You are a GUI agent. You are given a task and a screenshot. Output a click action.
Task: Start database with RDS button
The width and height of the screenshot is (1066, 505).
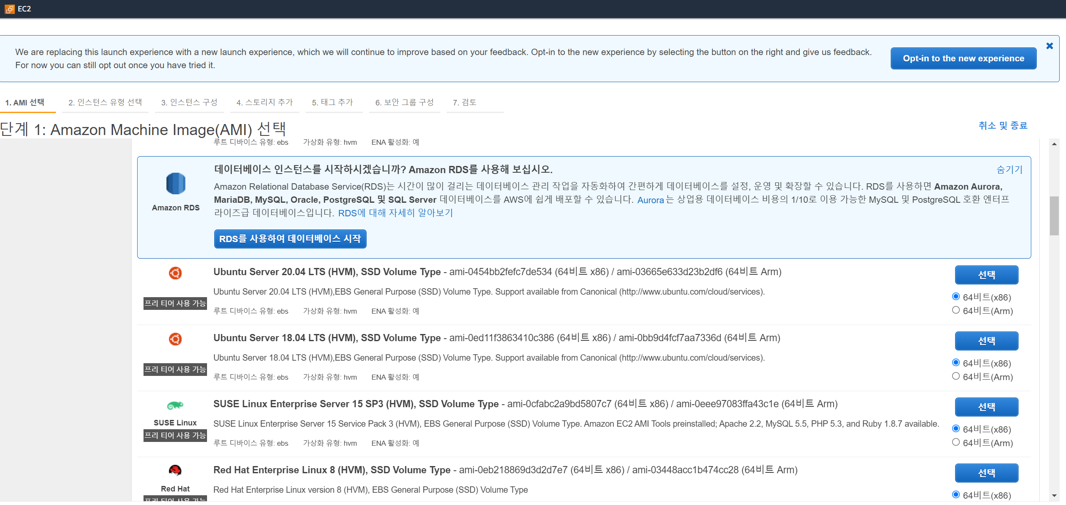290,239
